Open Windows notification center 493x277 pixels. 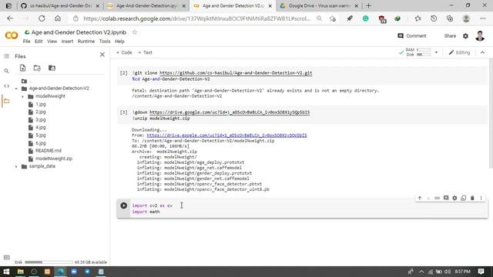(x=481, y=272)
